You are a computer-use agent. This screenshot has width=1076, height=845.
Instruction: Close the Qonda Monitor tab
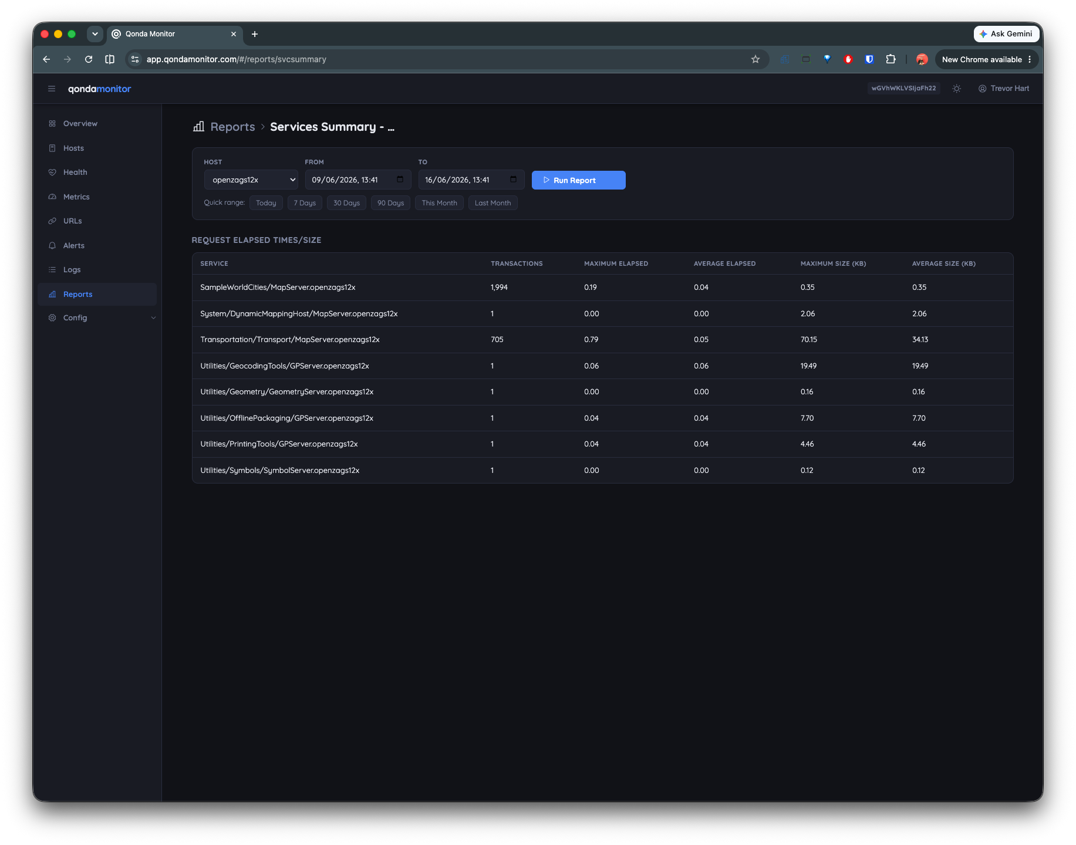click(234, 34)
